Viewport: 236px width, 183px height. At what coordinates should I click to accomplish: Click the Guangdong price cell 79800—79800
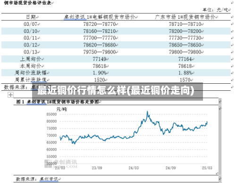click(185, 52)
